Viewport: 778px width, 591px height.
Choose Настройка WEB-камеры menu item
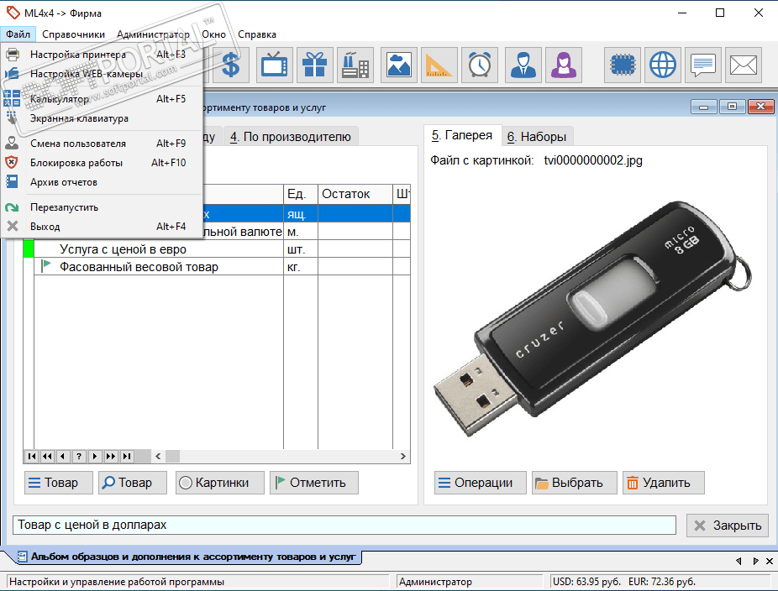click(x=102, y=74)
